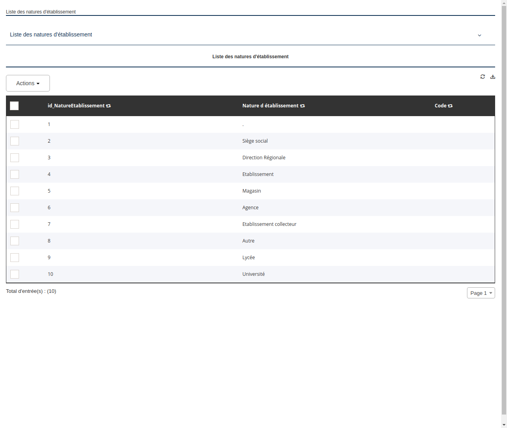Click the sort icon next to Code header
The image size is (507, 428).
click(x=450, y=106)
